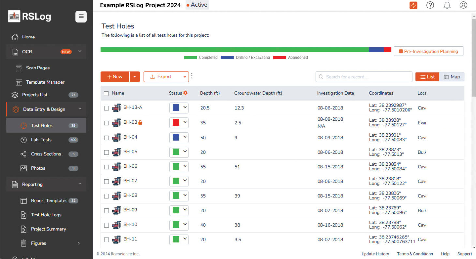The height and width of the screenshot is (259, 476).
Task: Switch to the Map view tab
Action: 452,77
